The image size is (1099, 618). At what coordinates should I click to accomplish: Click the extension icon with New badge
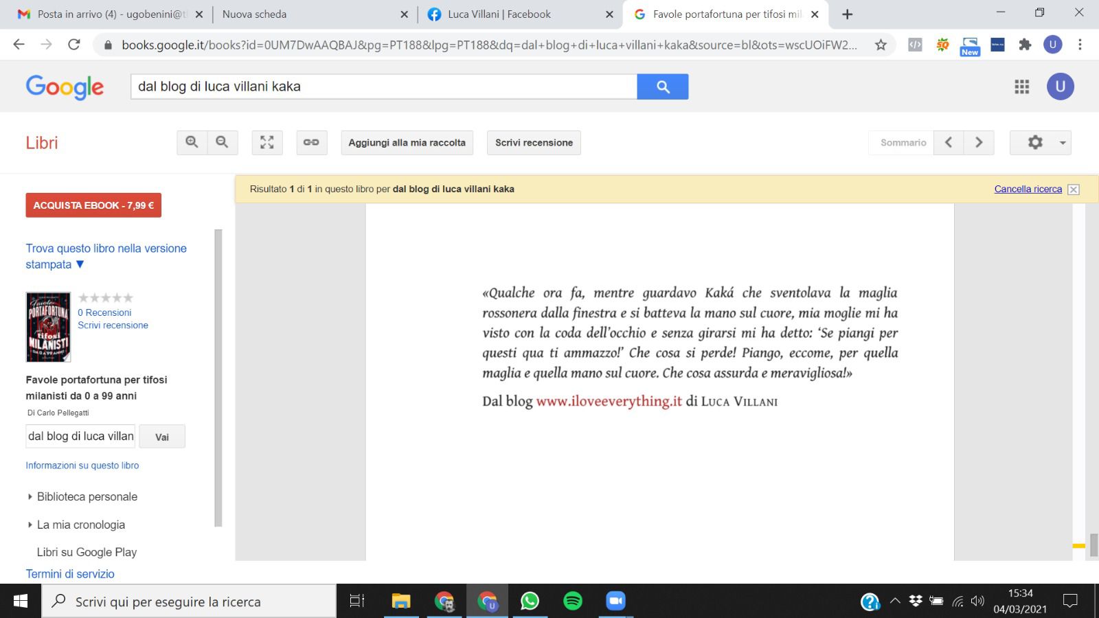[970, 46]
